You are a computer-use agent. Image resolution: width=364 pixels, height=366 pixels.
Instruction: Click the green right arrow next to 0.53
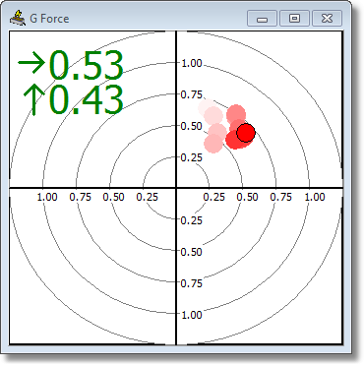tap(31, 62)
